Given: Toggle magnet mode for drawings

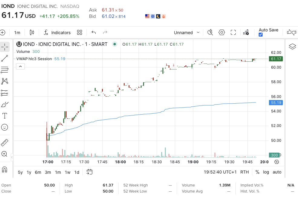Looking at the screenshot, I should pos(5,169).
